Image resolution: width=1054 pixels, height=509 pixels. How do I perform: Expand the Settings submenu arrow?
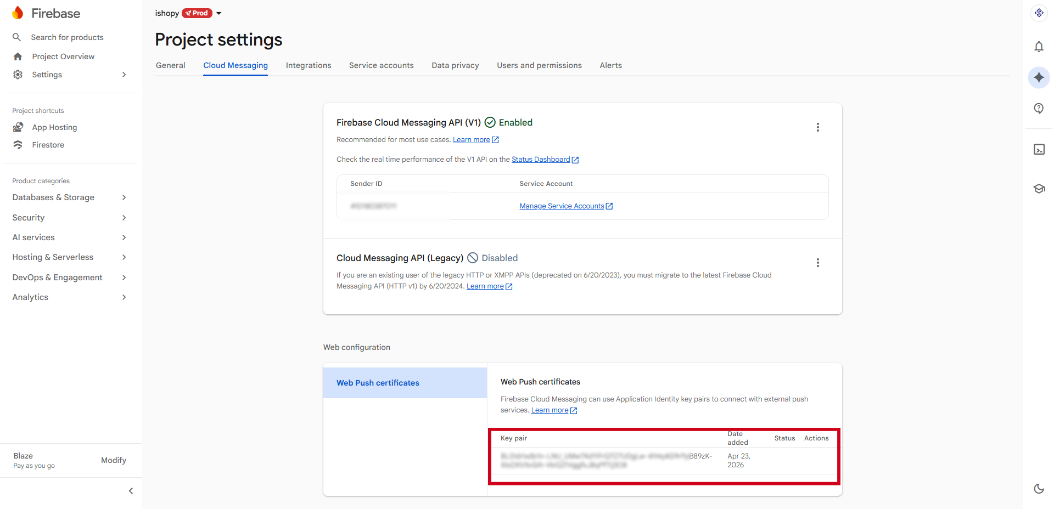coord(124,75)
